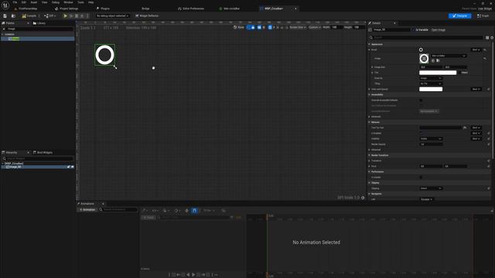Switch to the Plugins tab
The height and width of the screenshot is (278, 495).
[103, 8]
